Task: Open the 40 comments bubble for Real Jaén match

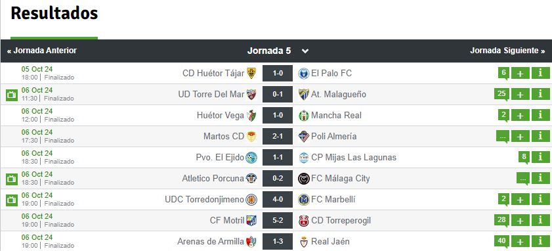Action: tap(501, 242)
